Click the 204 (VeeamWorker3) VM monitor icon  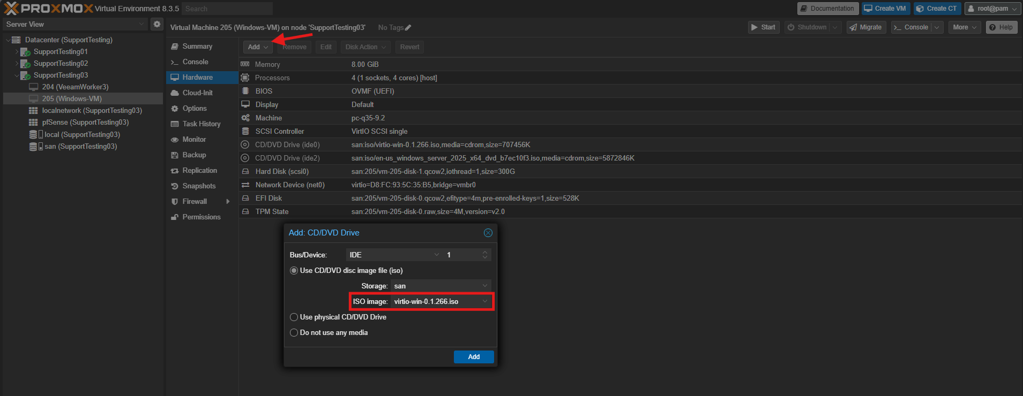click(33, 87)
